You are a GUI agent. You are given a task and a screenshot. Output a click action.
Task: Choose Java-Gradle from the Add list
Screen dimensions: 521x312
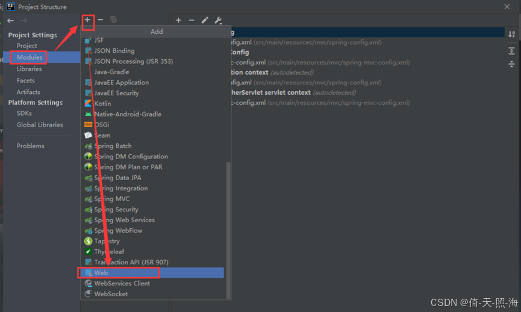153,72
